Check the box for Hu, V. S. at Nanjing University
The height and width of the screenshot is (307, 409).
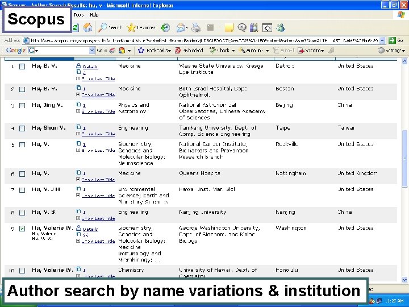(x=22, y=213)
